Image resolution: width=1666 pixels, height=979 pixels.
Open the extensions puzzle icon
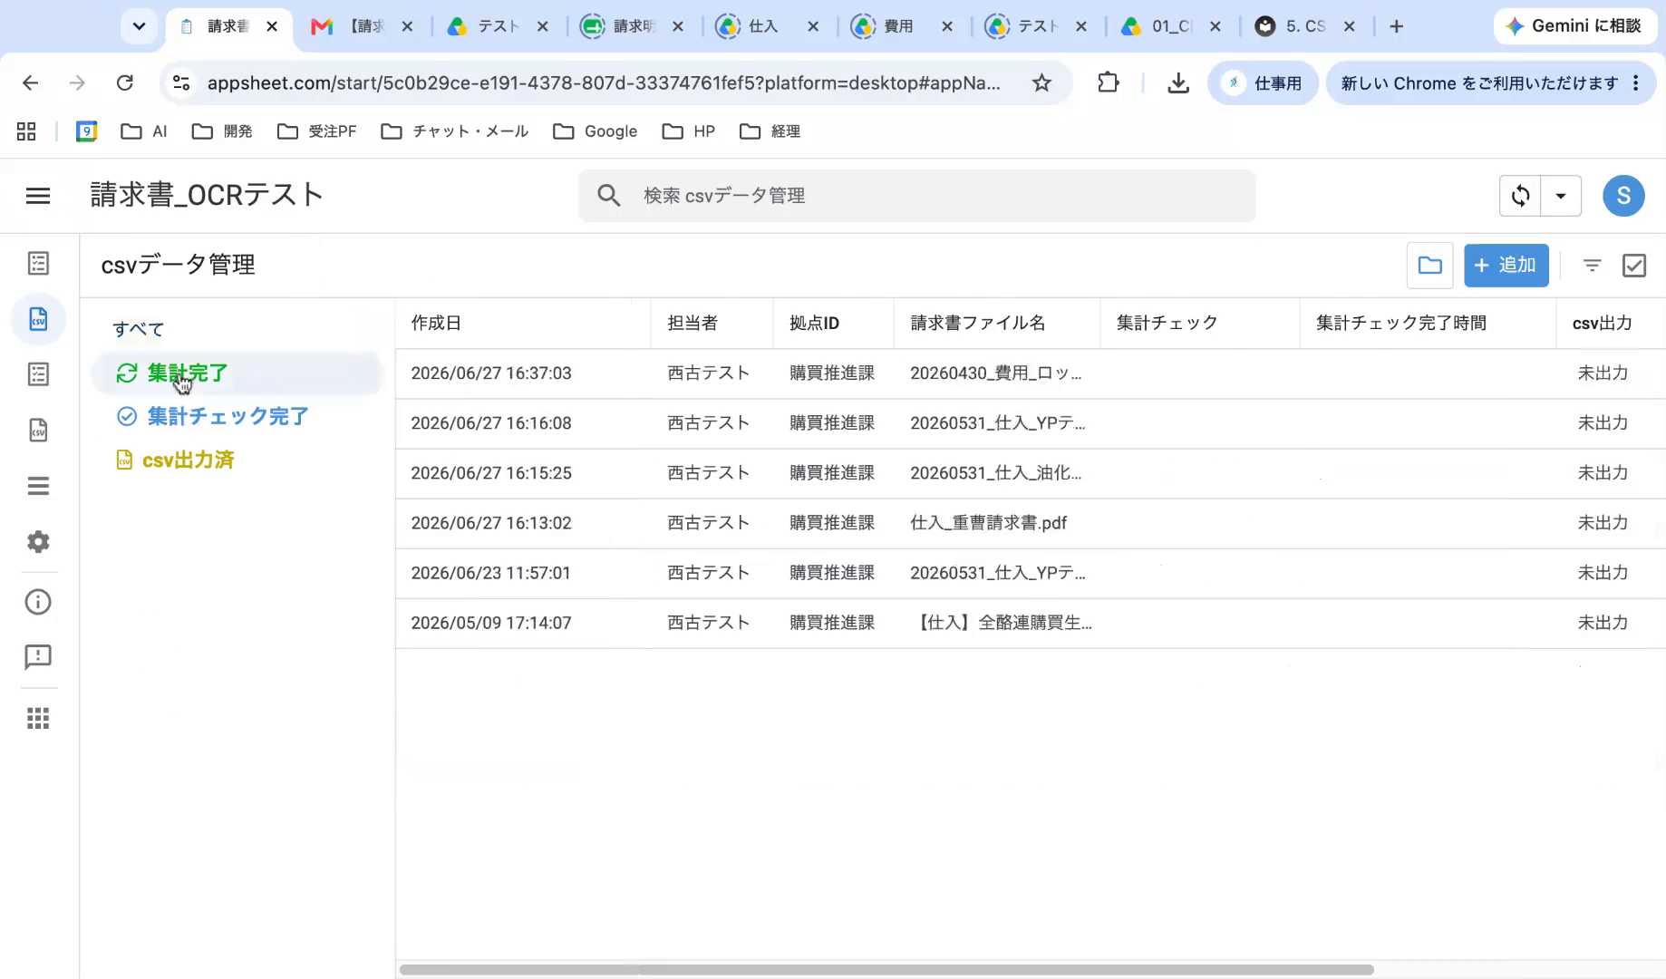[x=1108, y=83]
